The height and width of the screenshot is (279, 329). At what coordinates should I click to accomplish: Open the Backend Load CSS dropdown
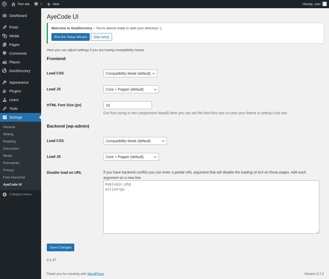[x=135, y=141]
